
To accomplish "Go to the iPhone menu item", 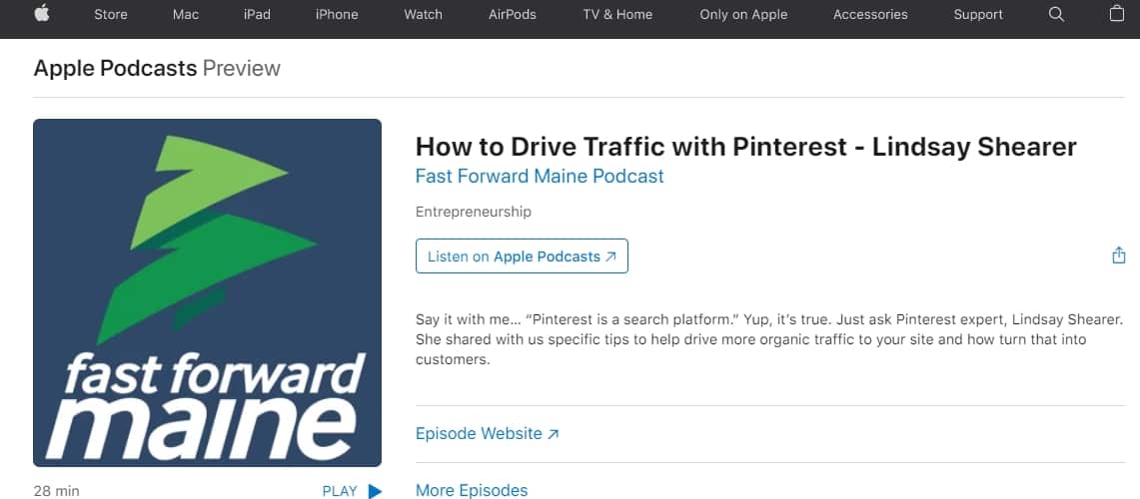I will [x=337, y=14].
